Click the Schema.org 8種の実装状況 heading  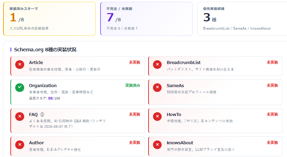(45, 50)
